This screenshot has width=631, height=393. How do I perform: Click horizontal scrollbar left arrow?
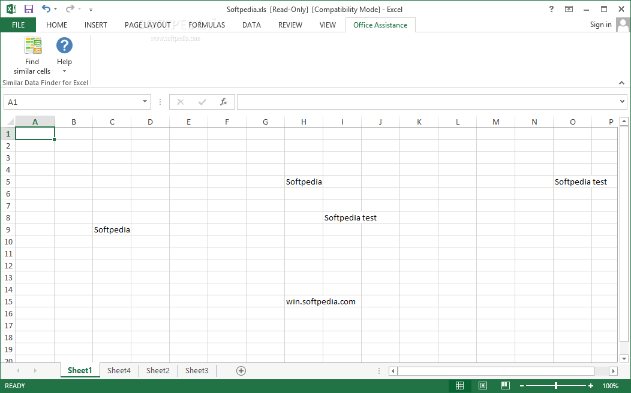pyautogui.click(x=393, y=371)
